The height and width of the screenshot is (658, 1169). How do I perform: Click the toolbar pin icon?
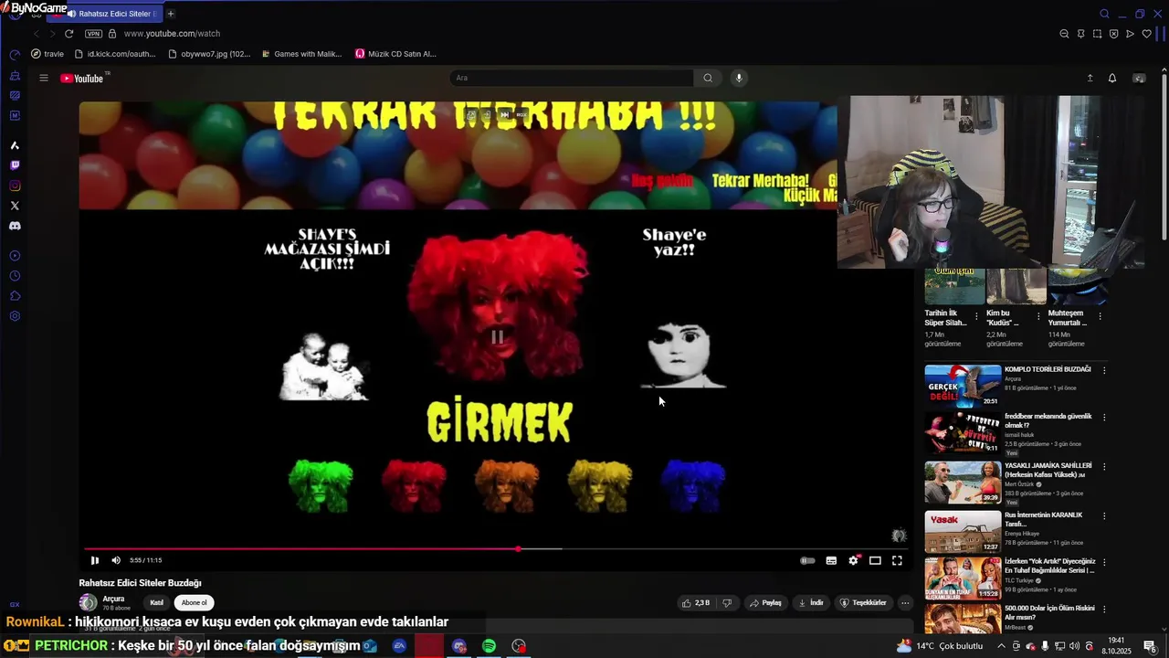point(1080,34)
